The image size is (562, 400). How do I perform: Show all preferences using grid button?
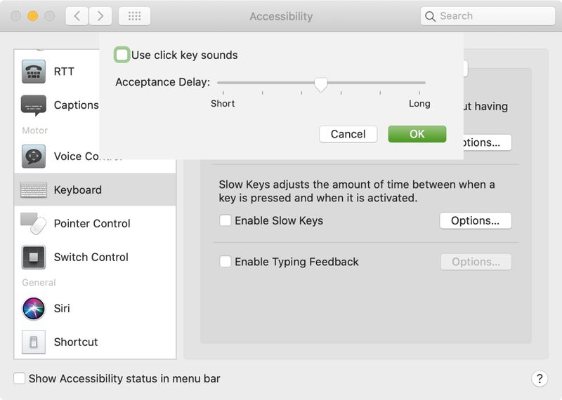pyautogui.click(x=134, y=16)
